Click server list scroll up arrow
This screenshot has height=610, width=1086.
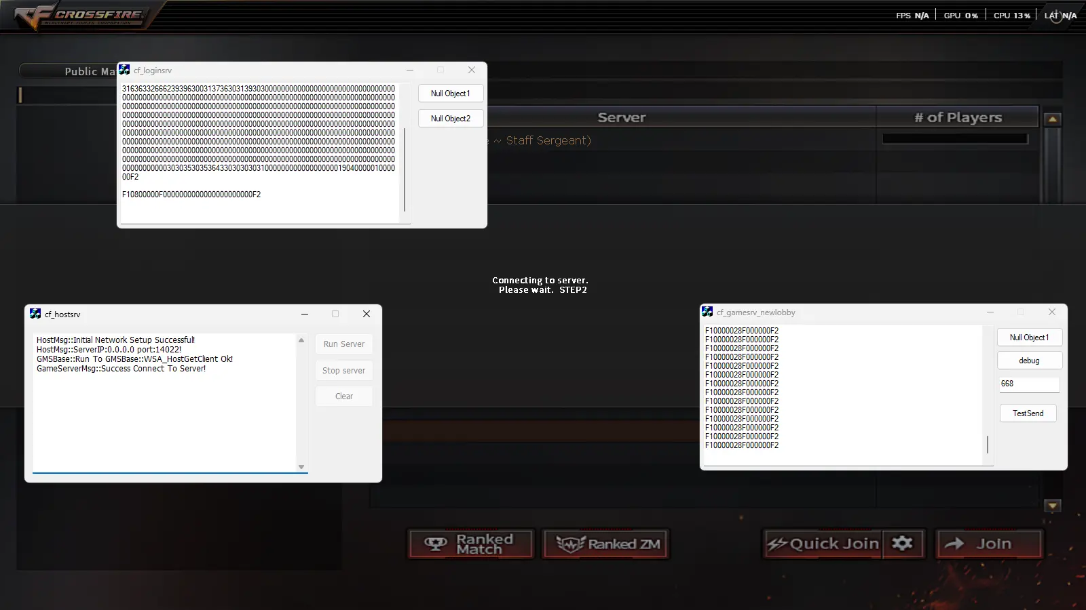(1053, 119)
